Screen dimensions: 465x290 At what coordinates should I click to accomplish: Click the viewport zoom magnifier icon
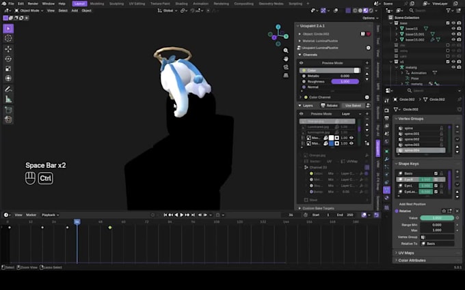point(286,50)
